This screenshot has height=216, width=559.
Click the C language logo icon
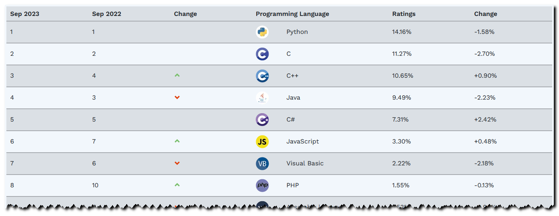(262, 54)
